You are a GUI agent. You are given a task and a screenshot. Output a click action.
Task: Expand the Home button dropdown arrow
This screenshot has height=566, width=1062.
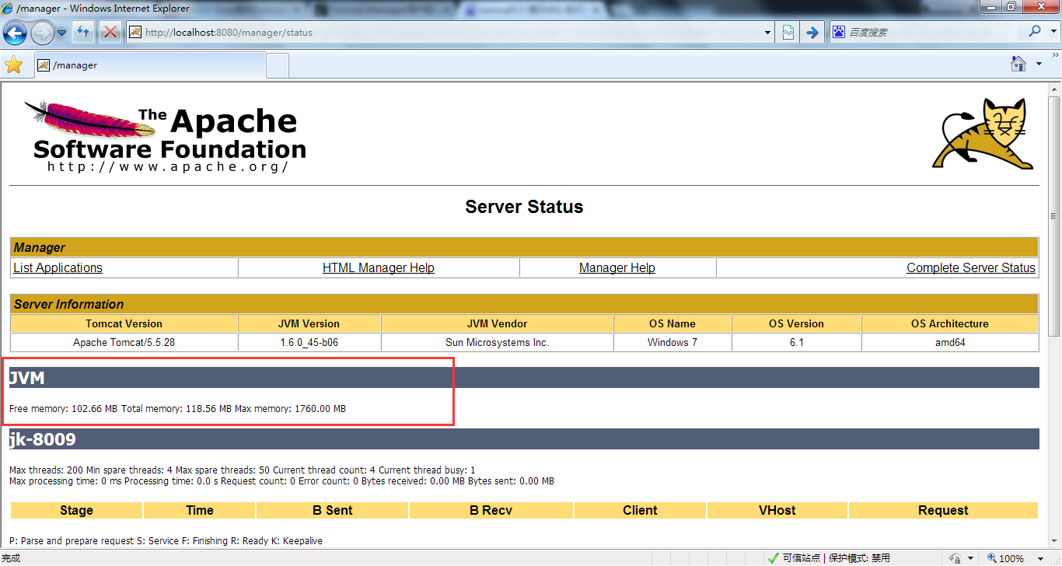pos(1039,65)
